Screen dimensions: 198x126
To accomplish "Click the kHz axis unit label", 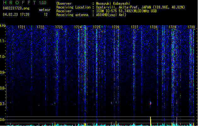I will [3, 26].
